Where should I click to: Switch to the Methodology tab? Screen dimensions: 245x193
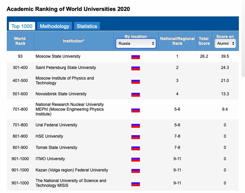pos(55,26)
